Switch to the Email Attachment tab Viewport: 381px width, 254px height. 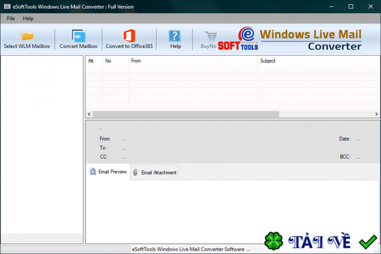point(154,172)
